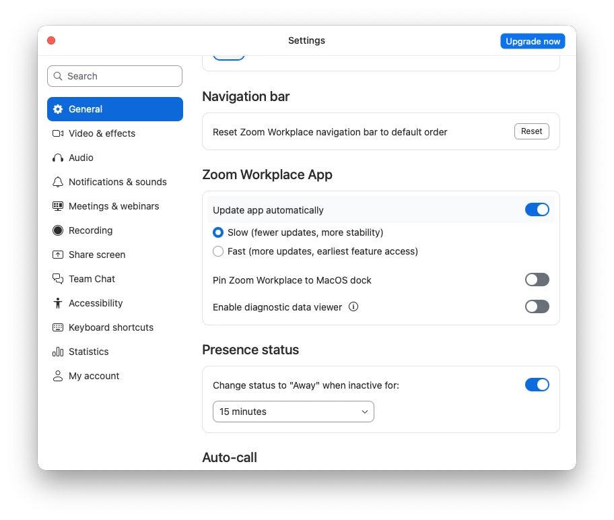Click the Reset navigation bar button
This screenshot has height=520, width=614.
531,131
